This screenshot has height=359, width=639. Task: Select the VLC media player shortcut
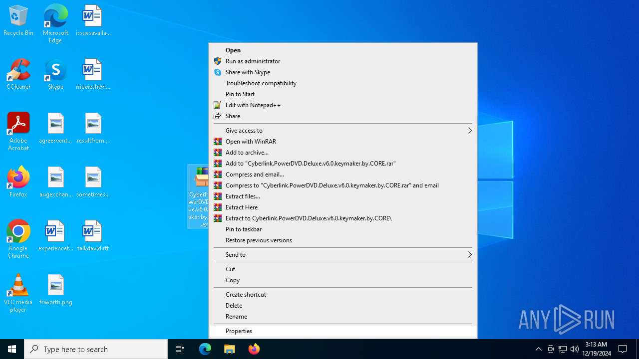coord(18,293)
